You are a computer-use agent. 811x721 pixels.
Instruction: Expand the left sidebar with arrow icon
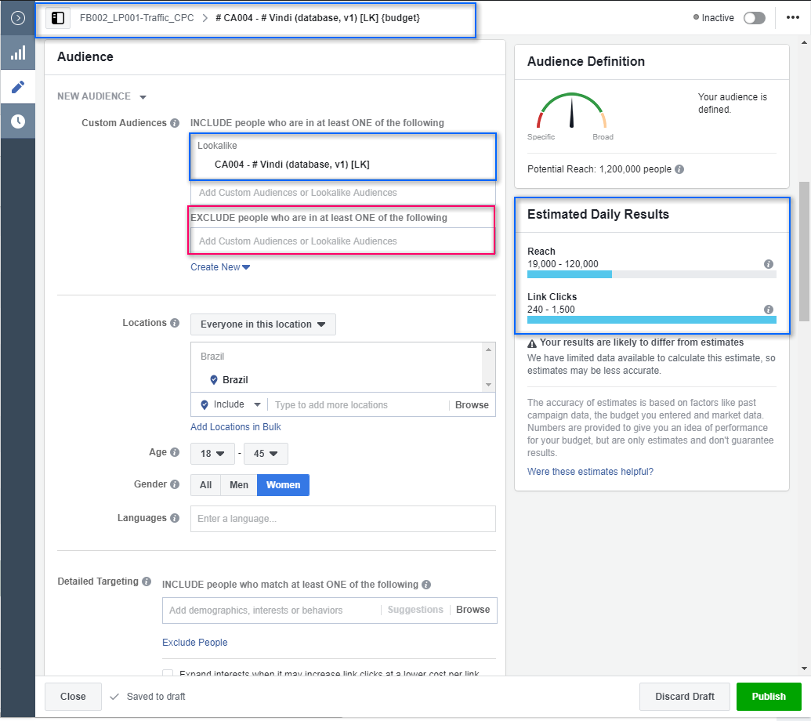pyautogui.click(x=17, y=17)
